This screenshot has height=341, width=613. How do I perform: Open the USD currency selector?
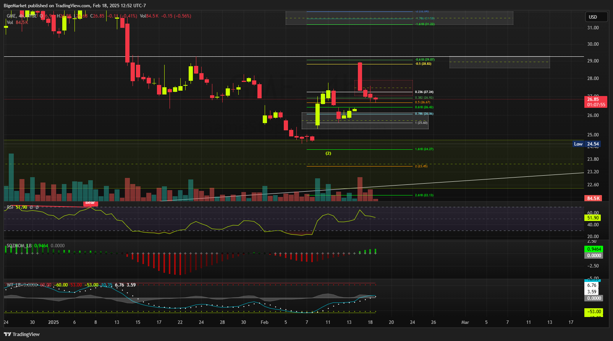click(596, 17)
